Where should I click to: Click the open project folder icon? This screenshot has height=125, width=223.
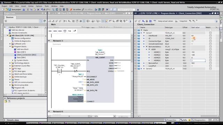pos(6,9)
